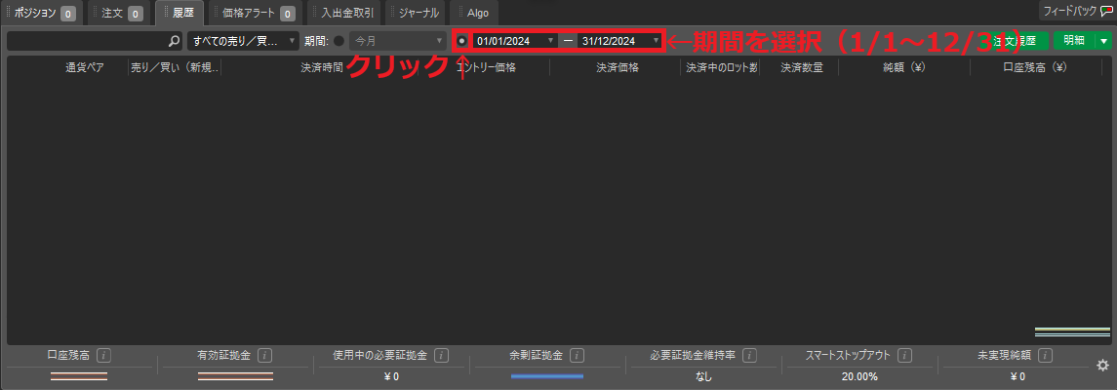Click the ¥ 0 value under 未実現純額
This screenshot has width=1117, height=390.
coord(1016,376)
